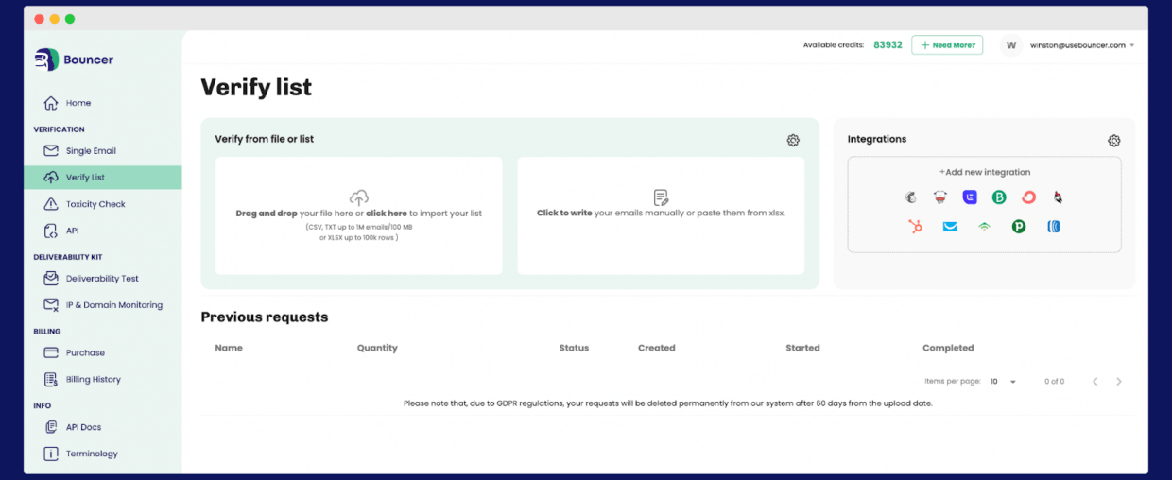This screenshot has height=480, width=1172.
Task: Click the Bouncer logo at top left
Action: pyautogui.click(x=74, y=60)
